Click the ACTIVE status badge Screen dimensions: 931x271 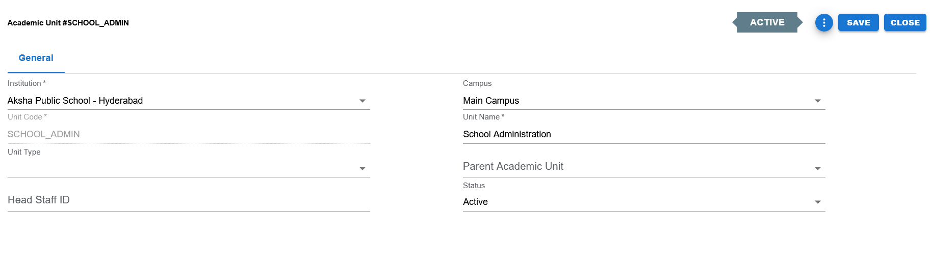coord(767,22)
